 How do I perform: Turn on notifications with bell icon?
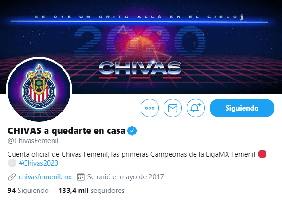196,108
